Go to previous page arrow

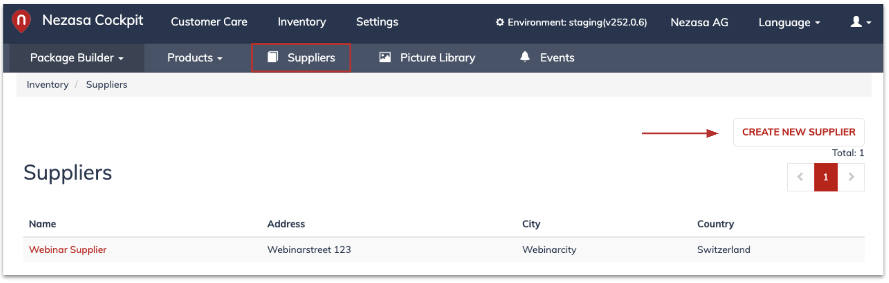click(801, 177)
